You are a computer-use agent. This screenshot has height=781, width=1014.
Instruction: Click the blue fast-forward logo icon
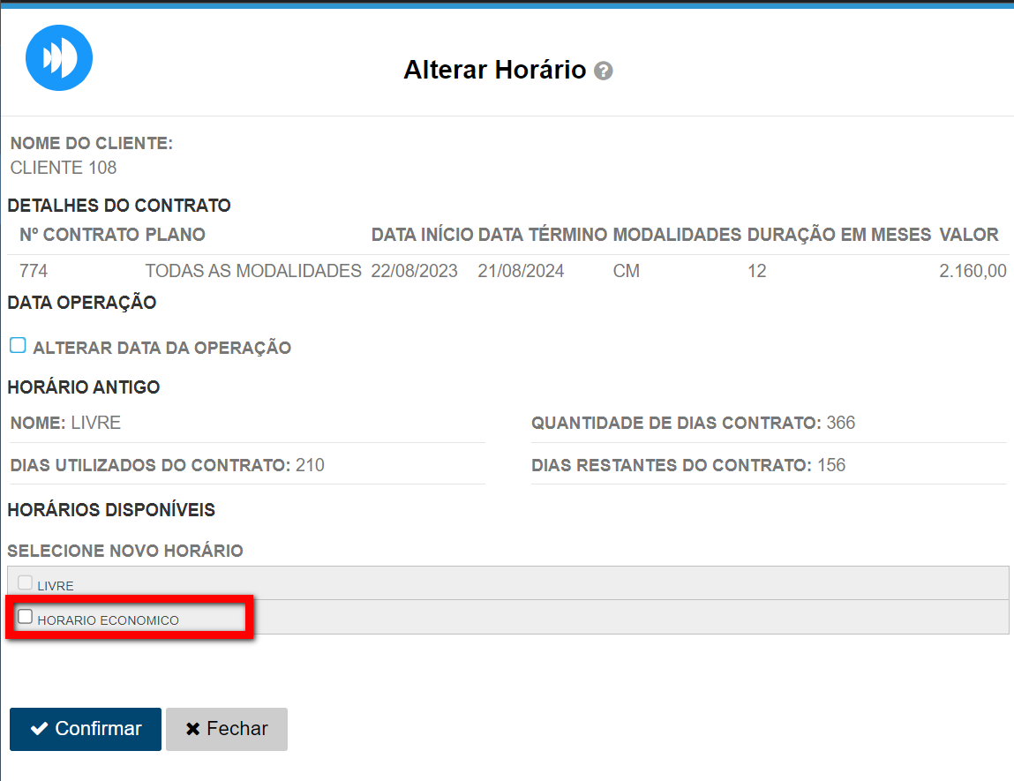pos(59,57)
